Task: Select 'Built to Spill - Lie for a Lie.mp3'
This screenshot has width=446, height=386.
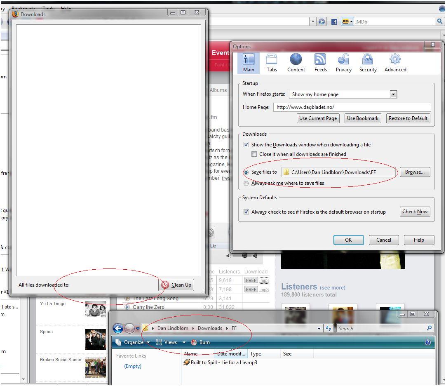Action: [221, 362]
